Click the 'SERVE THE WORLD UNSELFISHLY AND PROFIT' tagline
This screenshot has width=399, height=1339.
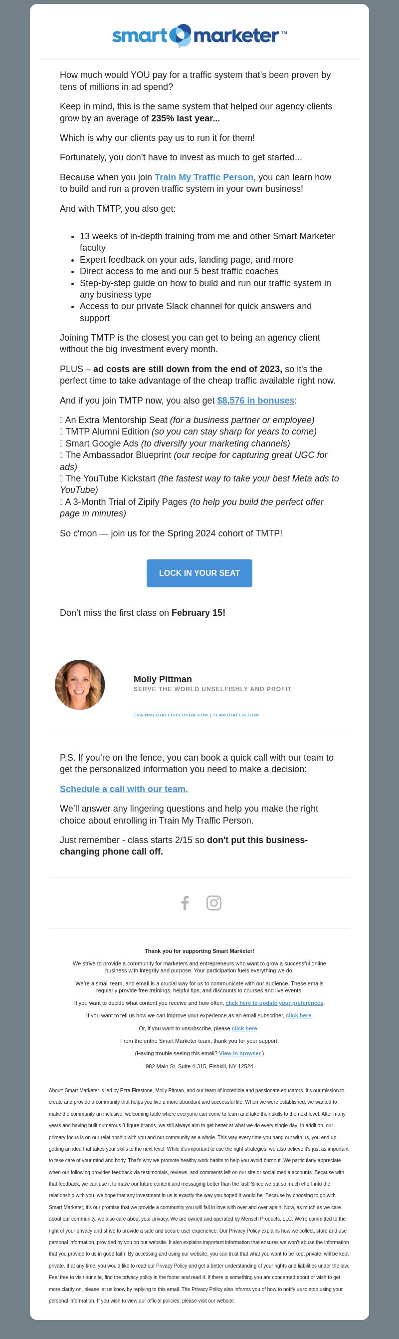(212, 689)
